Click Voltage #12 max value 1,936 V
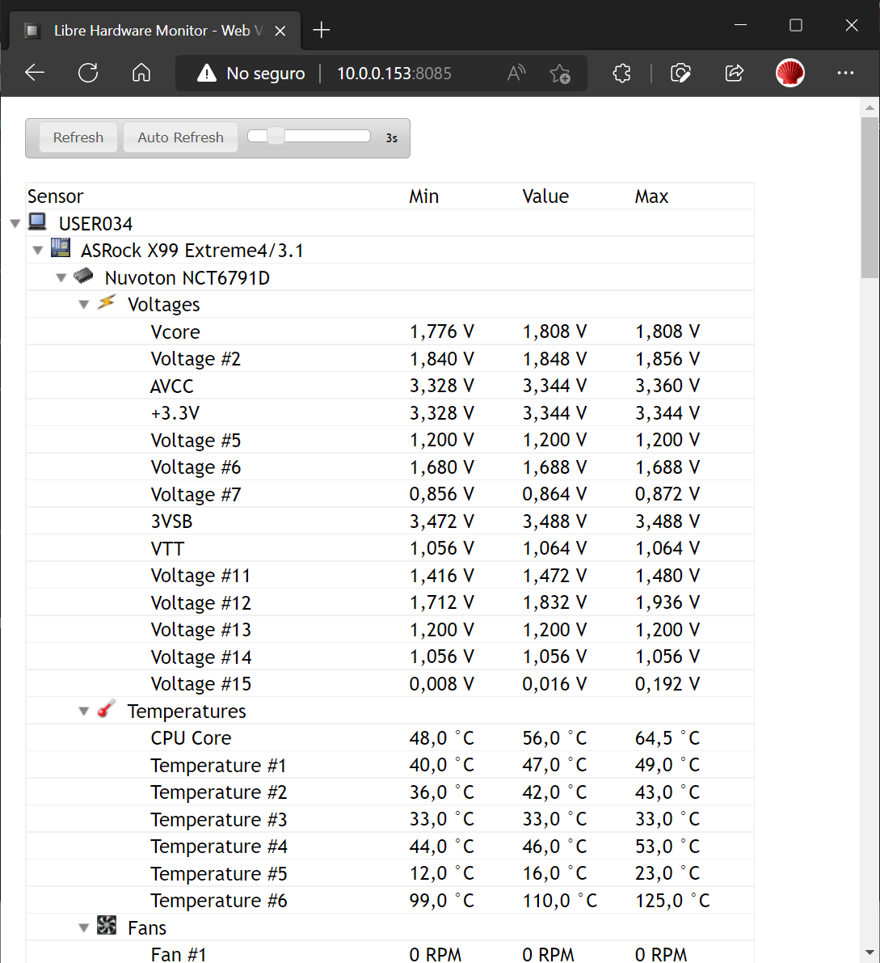Viewport: 880px width, 963px height. point(667,602)
